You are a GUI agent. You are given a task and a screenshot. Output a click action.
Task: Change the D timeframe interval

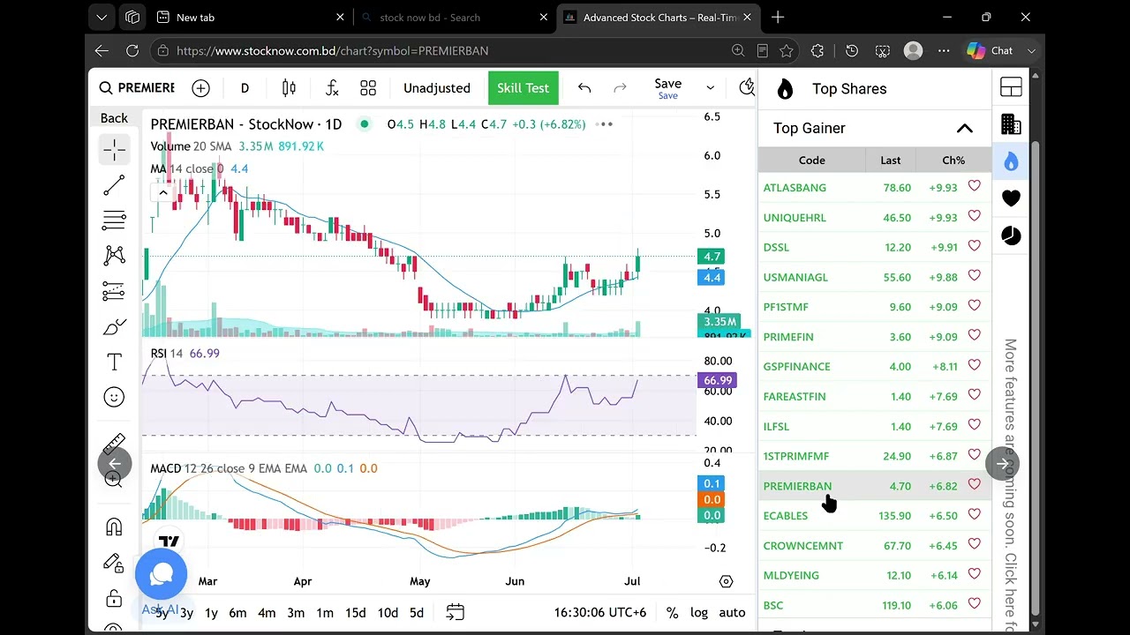[x=245, y=87]
